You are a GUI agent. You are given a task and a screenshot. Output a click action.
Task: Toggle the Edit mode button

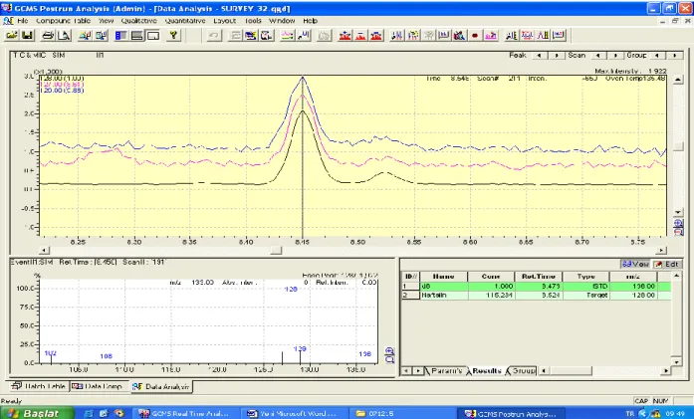click(666, 264)
